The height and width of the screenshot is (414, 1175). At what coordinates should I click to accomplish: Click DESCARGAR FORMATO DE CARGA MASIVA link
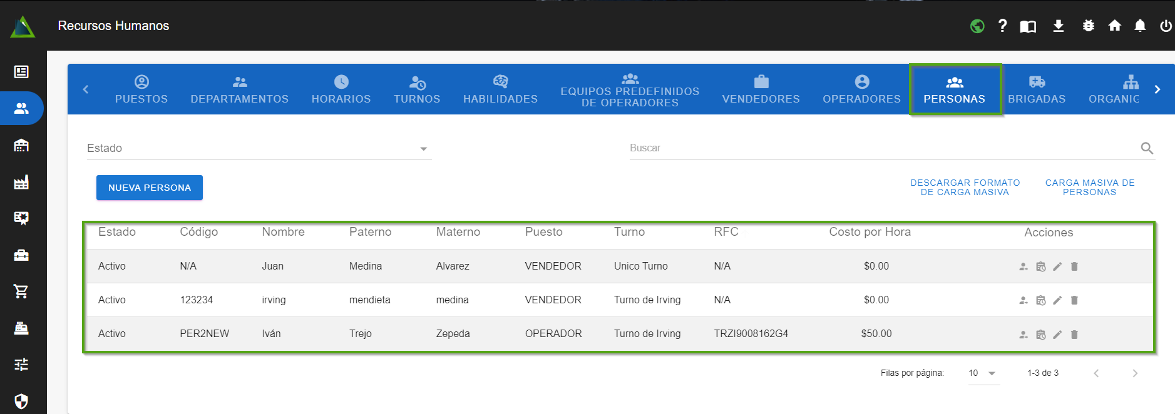pyautogui.click(x=965, y=188)
